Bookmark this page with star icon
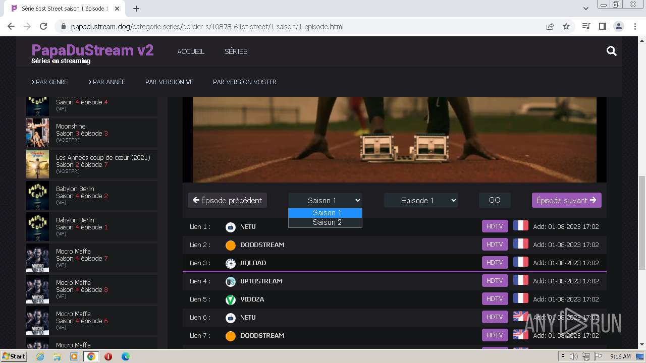 [x=566, y=26]
